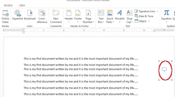Expand the Object dropdown arrow
Image resolution: width=175 pixels, height=97 pixels.
coord(149,21)
